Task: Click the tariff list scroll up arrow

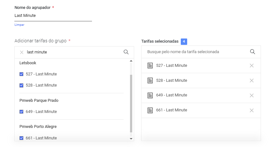Action: (131, 61)
